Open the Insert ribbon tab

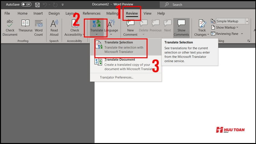click(38, 13)
